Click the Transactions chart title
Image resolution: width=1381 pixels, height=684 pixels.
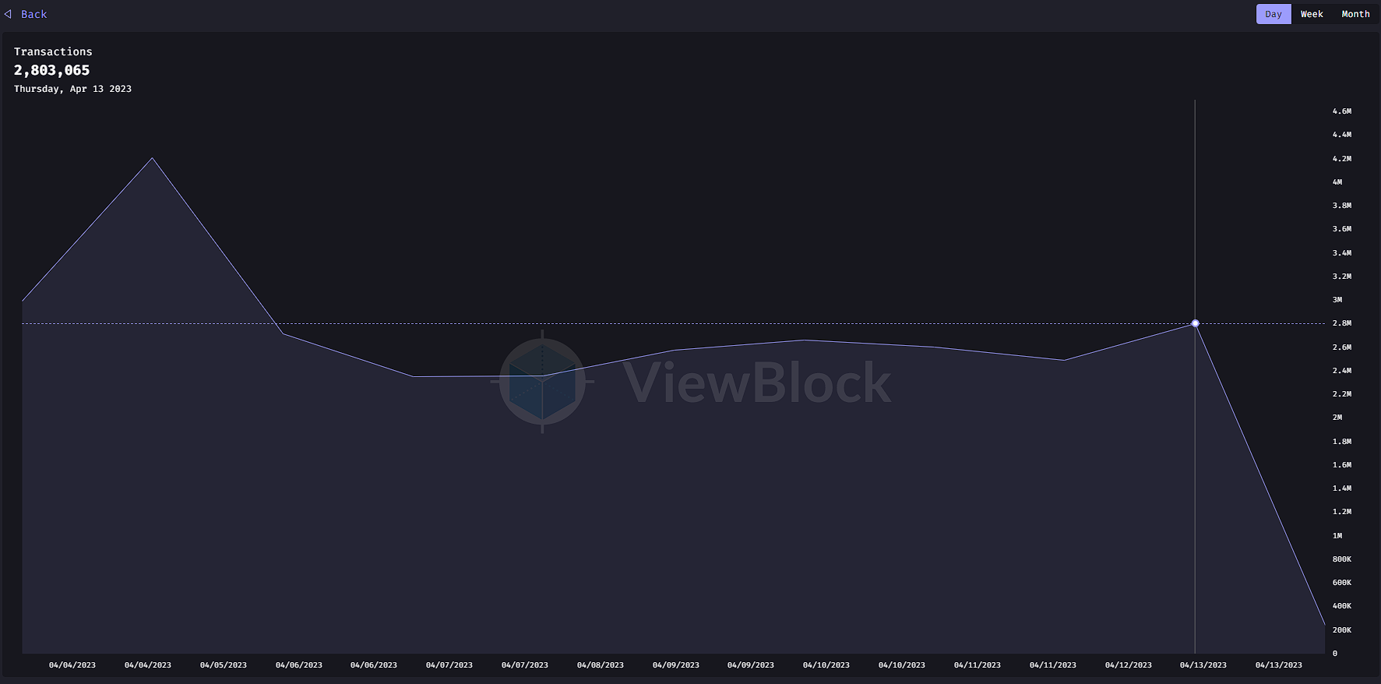pyautogui.click(x=53, y=51)
